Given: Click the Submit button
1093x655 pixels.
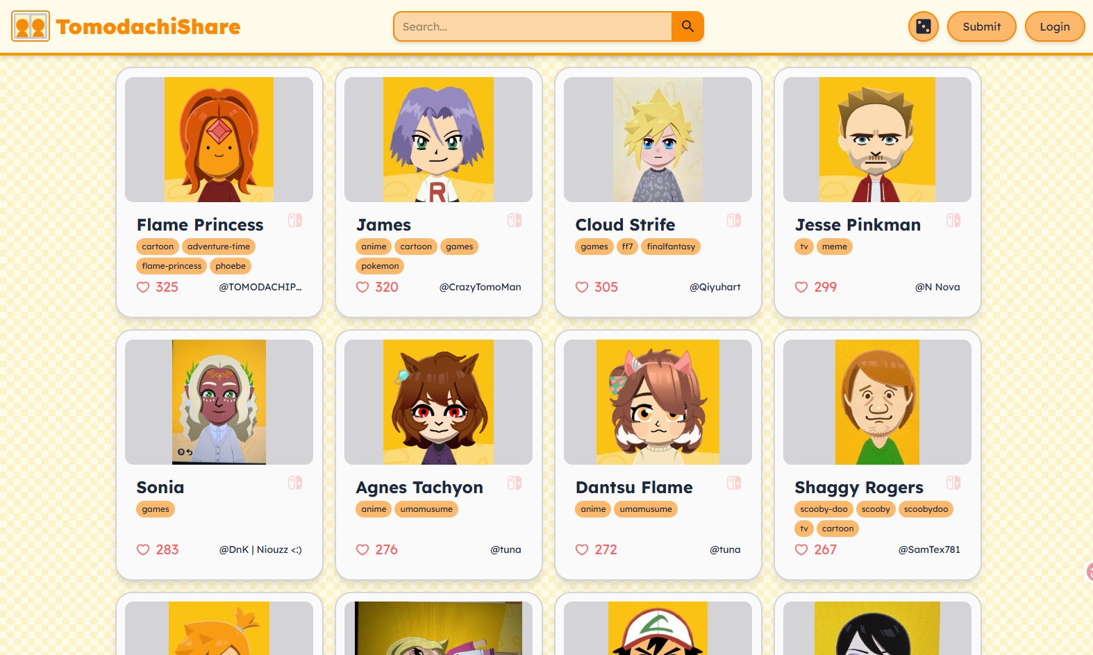Looking at the screenshot, I should click(x=981, y=26).
